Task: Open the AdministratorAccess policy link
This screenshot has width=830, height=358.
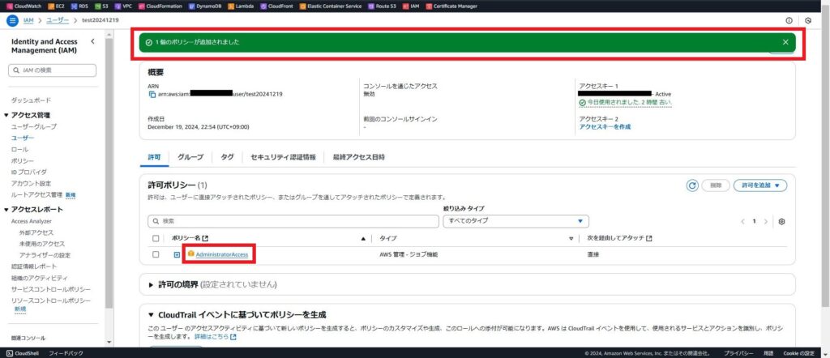Action: pos(221,255)
